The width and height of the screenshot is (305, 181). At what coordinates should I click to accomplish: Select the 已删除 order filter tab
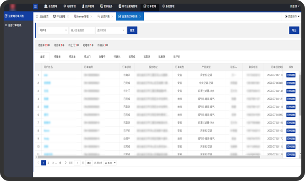162,57
